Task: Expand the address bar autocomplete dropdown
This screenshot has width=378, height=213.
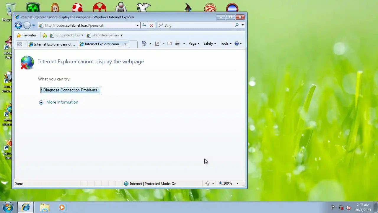Action: point(138,25)
